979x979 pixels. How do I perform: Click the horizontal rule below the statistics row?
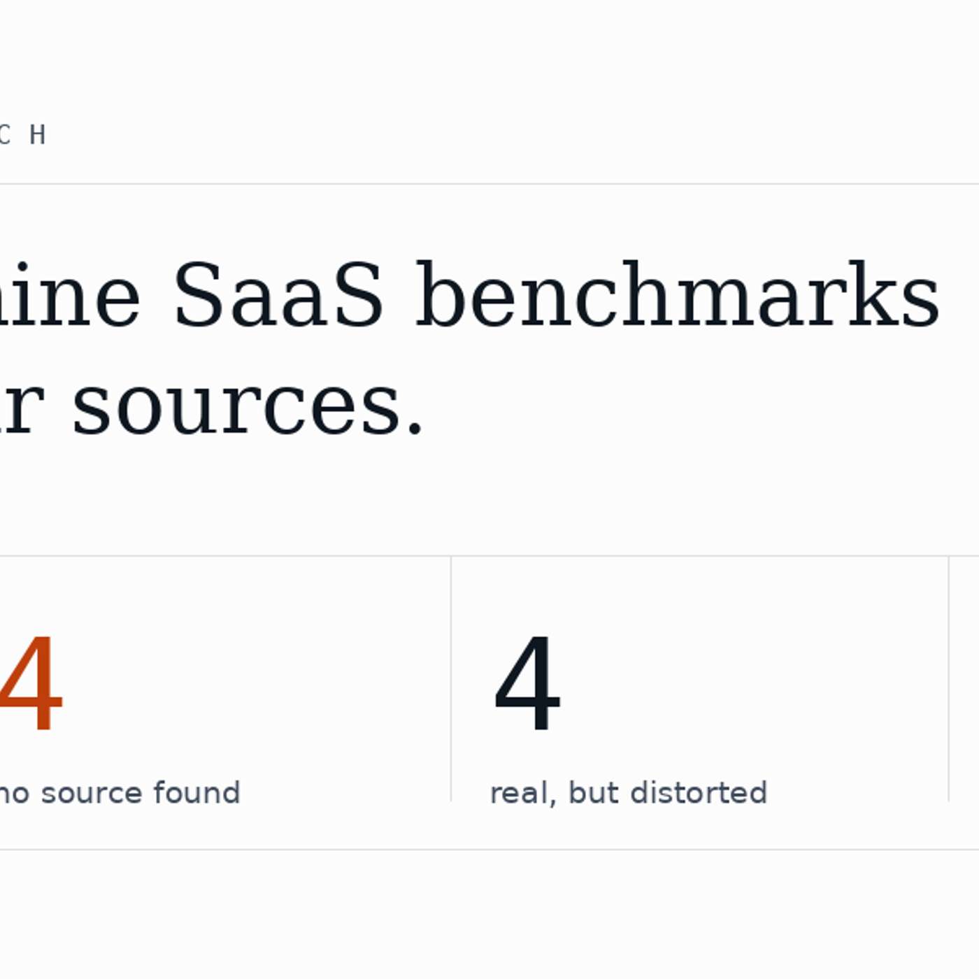tap(489, 850)
